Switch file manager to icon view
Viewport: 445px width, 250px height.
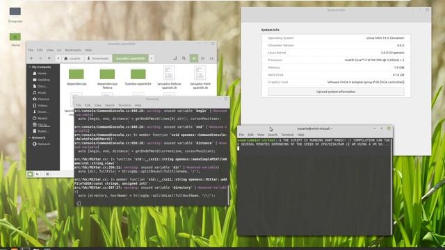click(x=194, y=58)
